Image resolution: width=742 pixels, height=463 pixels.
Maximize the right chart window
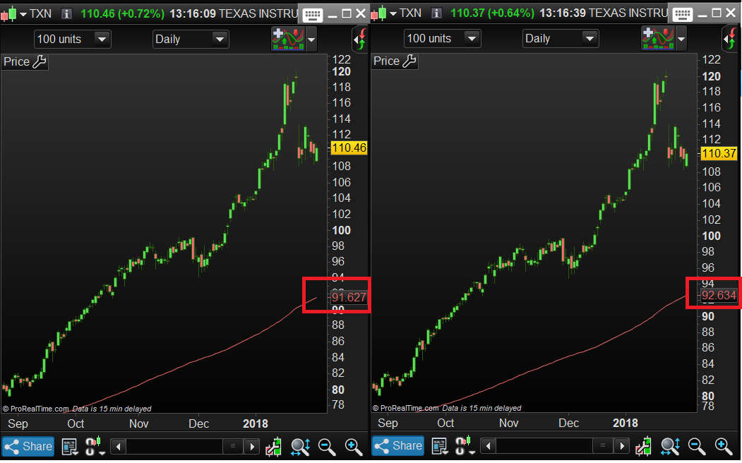click(717, 13)
